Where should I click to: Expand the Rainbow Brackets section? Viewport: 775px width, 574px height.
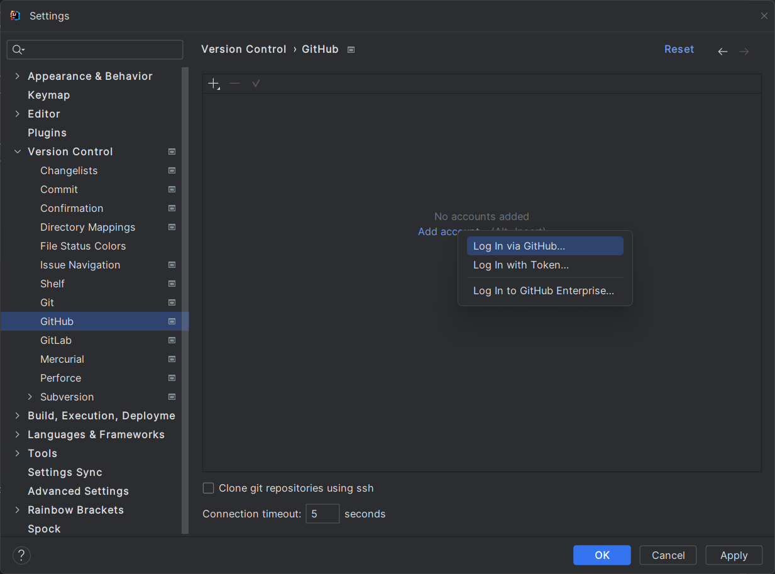coord(17,510)
